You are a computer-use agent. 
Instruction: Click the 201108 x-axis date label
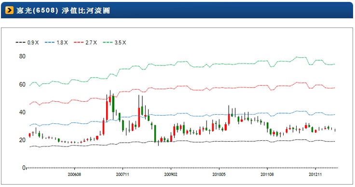tap(267, 174)
